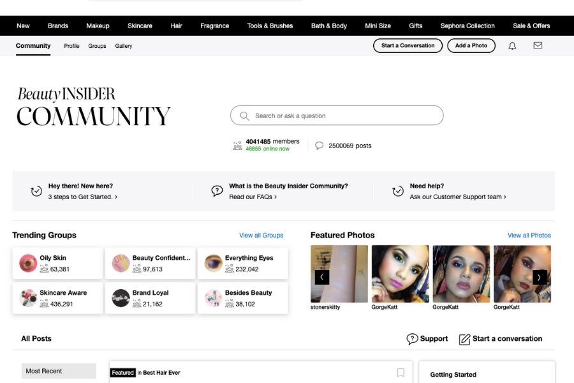Open the Oily Skin group avatar

pyautogui.click(x=28, y=263)
